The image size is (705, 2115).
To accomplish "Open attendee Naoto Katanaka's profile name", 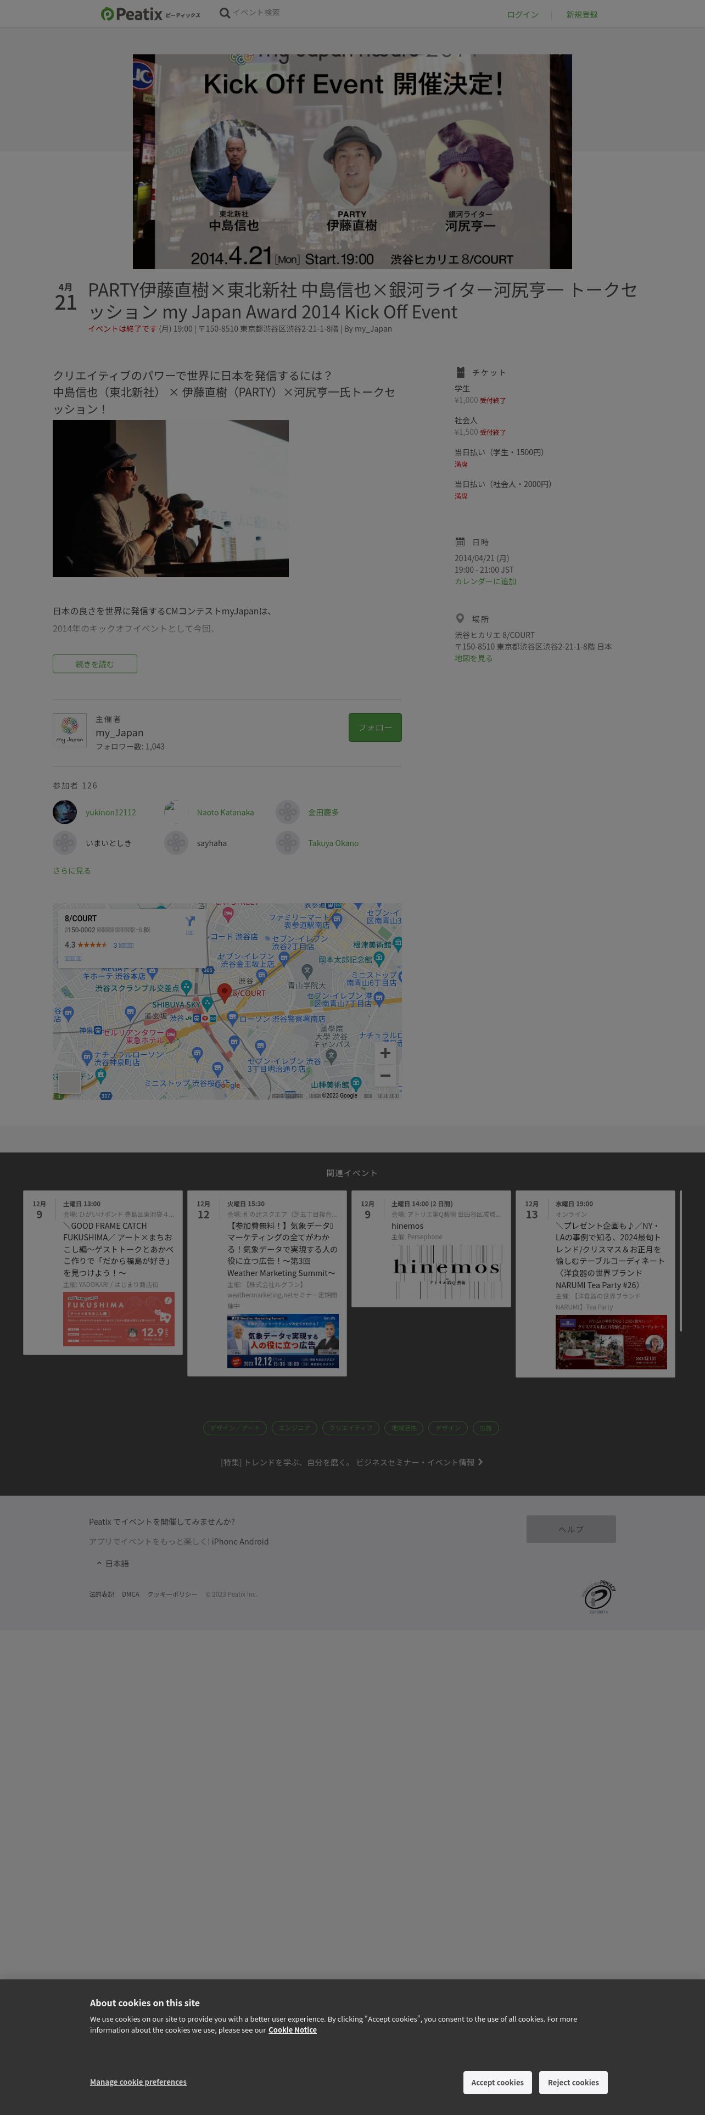I will (226, 813).
